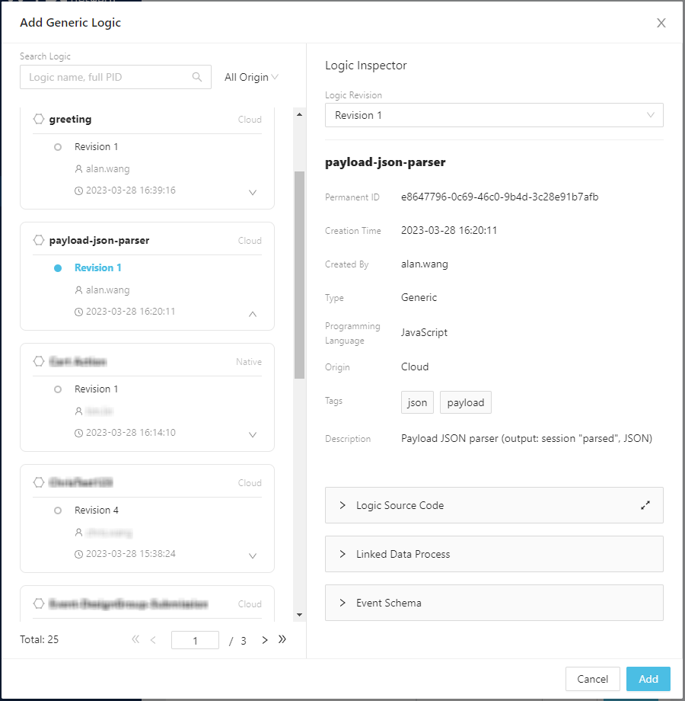
Task: Select Revision 1 radio under greeting
Action: coord(58,147)
